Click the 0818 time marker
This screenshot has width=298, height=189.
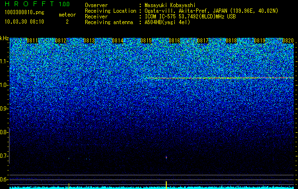click(231, 41)
